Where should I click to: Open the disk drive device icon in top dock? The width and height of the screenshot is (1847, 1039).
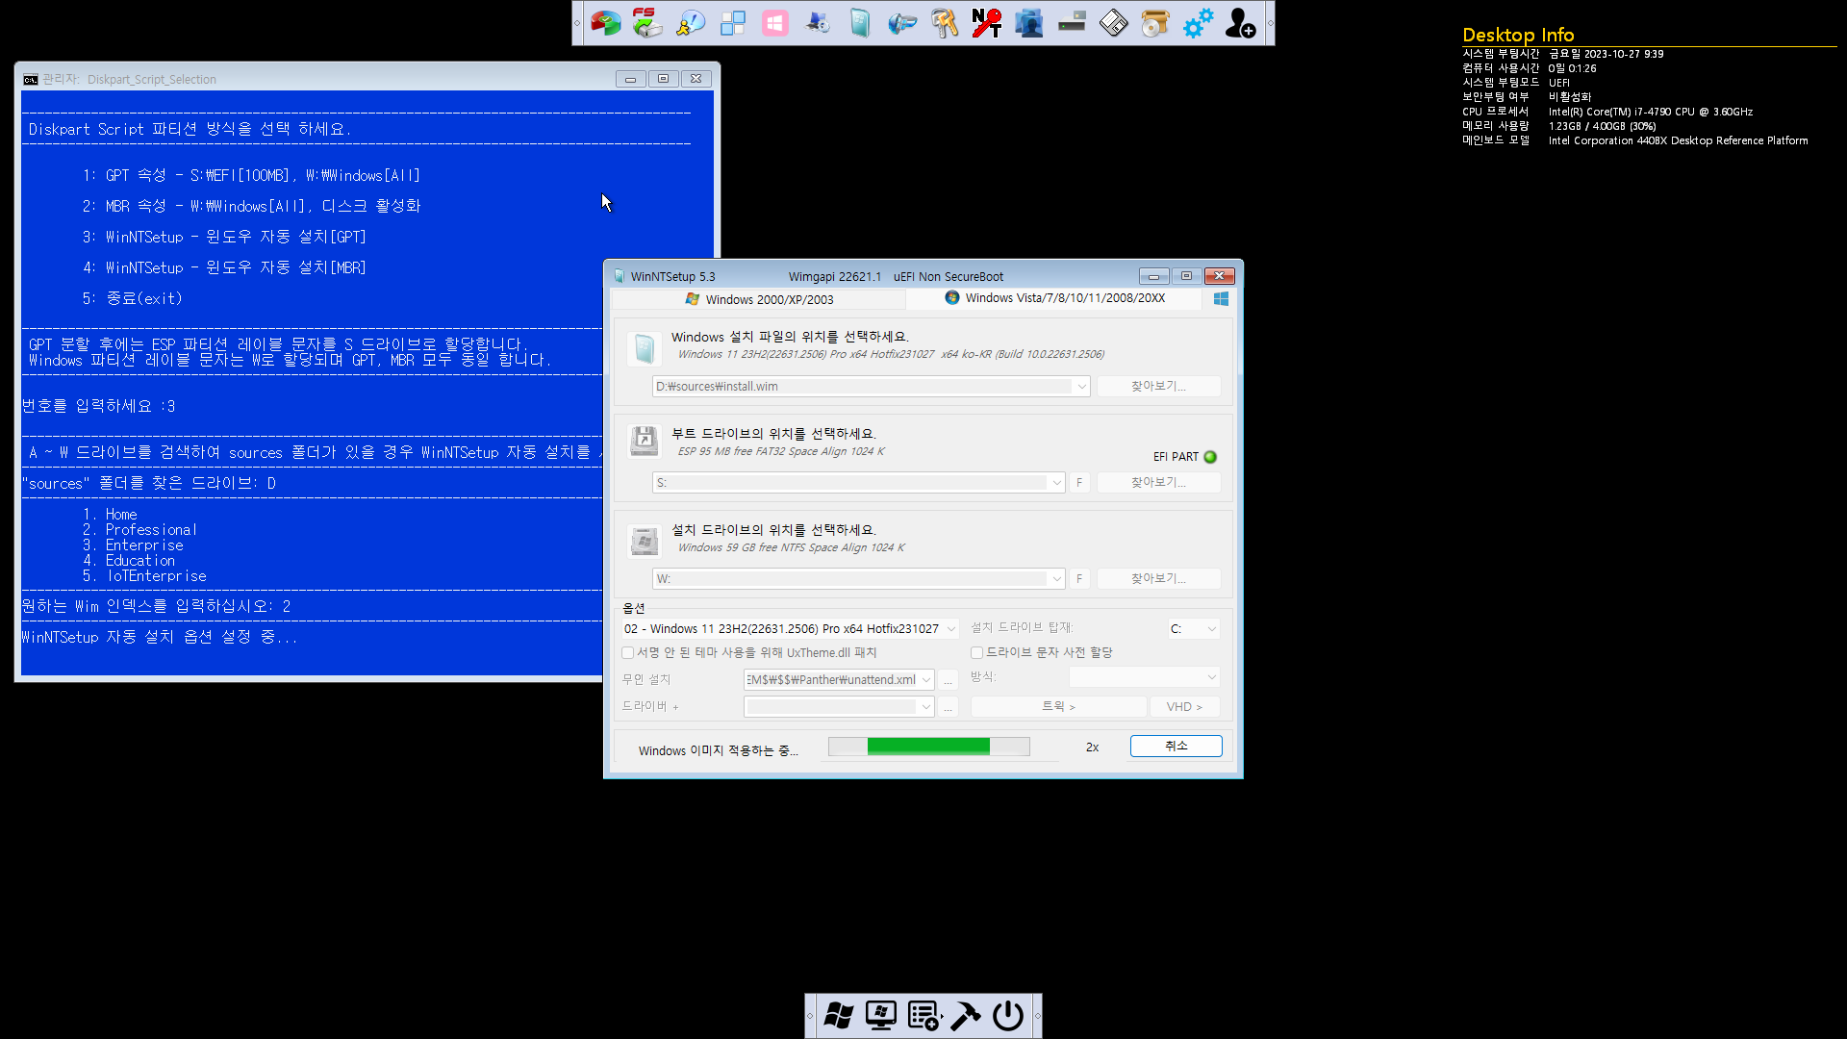(x=1072, y=22)
